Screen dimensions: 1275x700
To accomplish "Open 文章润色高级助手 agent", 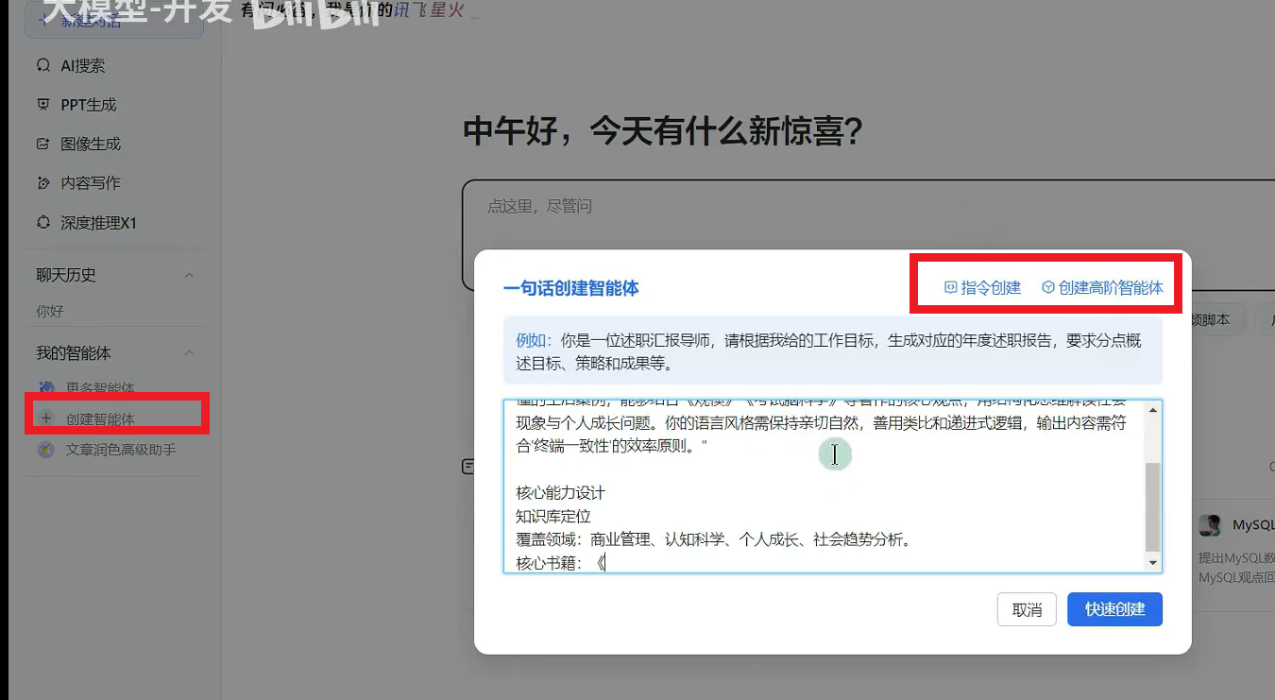I will coord(121,450).
